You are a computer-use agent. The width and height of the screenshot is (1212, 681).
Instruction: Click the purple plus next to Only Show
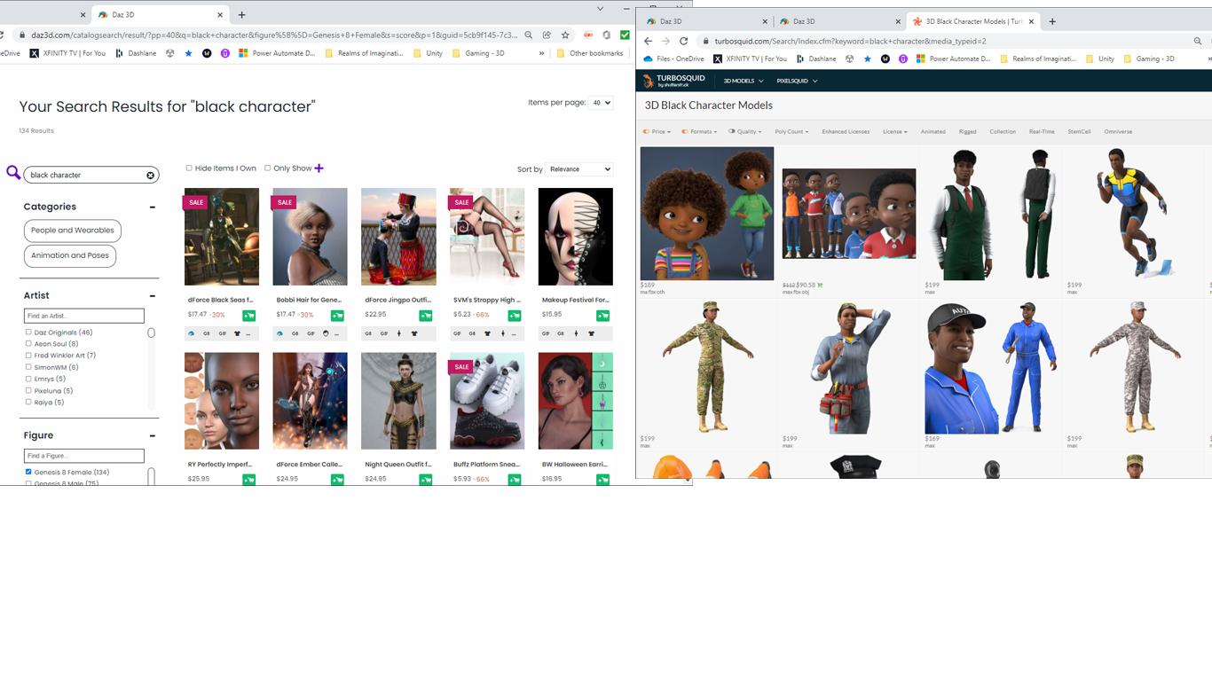(319, 168)
